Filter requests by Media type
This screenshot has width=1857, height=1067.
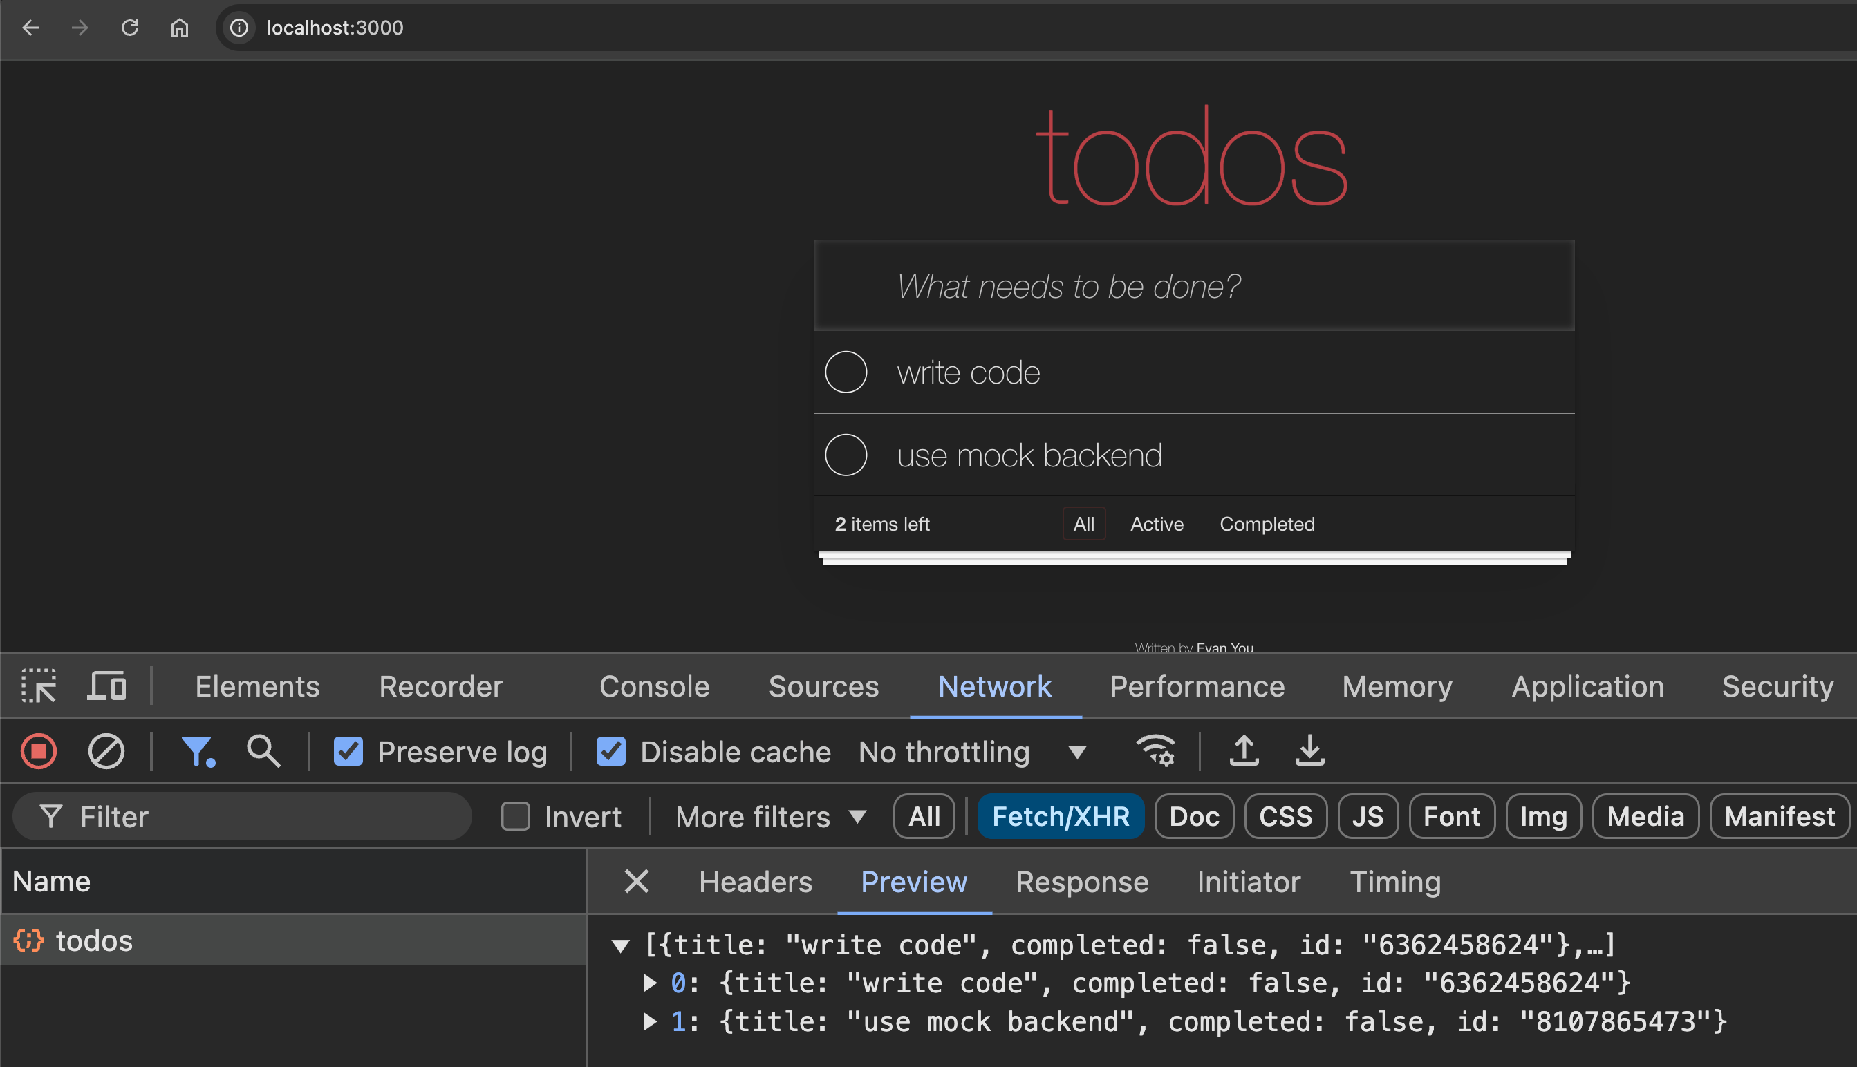tap(1645, 815)
